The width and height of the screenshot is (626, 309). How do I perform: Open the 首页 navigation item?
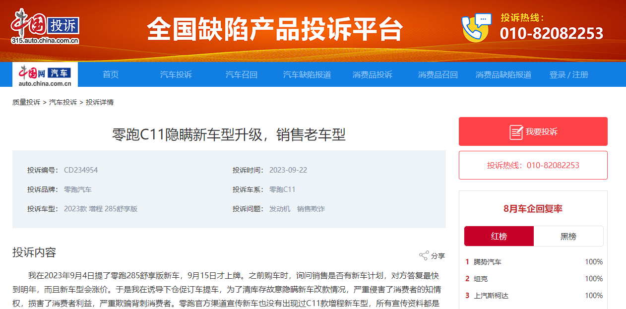click(111, 75)
